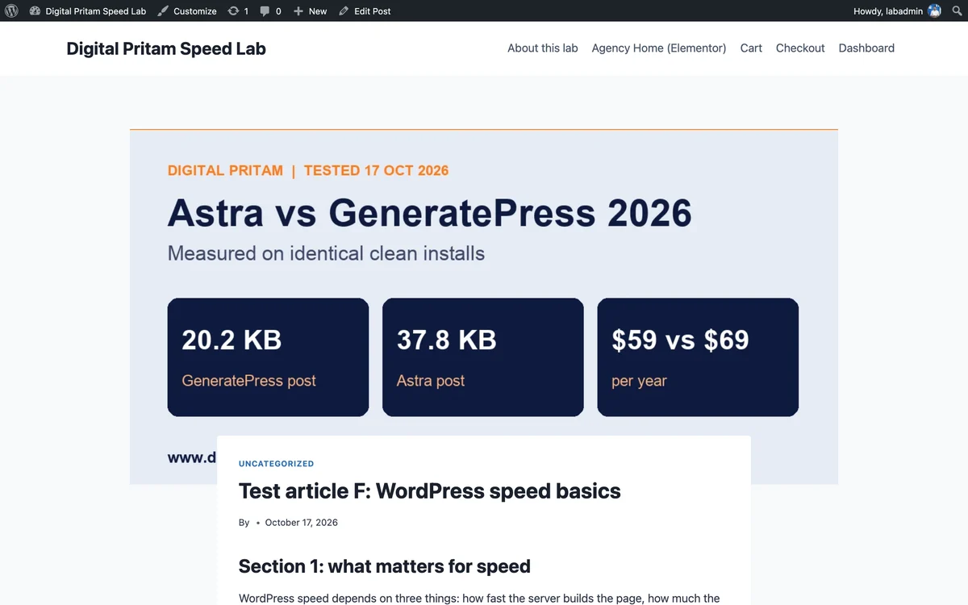Open the Howdy, labadmin account menu
Screen dimensions: 968x605
tap(897, 11)
